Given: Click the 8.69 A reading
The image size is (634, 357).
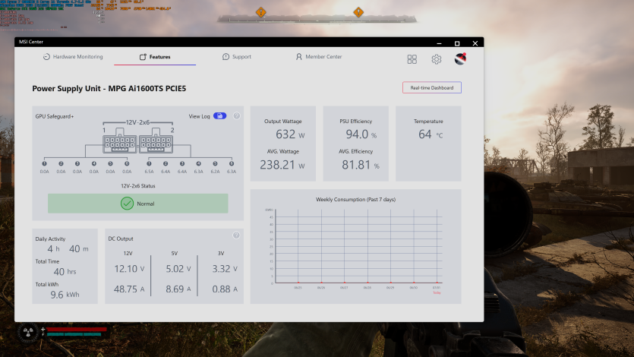Looking at the screenshot, I should point(178,289).
